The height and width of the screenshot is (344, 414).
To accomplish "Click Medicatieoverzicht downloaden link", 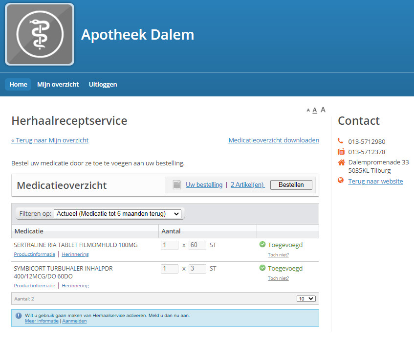I will point(274,140).
